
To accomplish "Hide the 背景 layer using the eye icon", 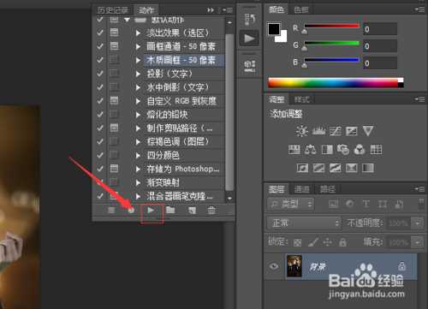I will click(274, 266).
